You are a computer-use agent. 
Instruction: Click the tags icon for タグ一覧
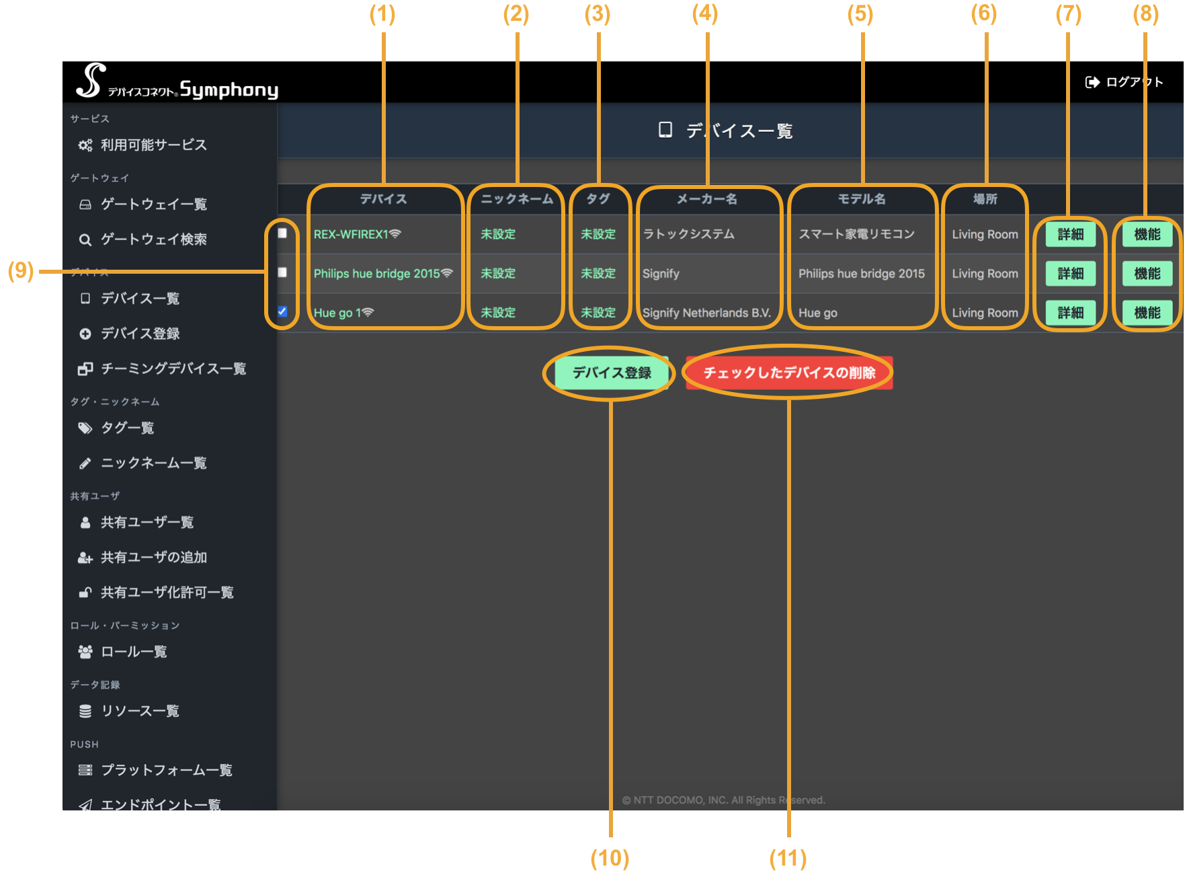[x=85, y=428]
